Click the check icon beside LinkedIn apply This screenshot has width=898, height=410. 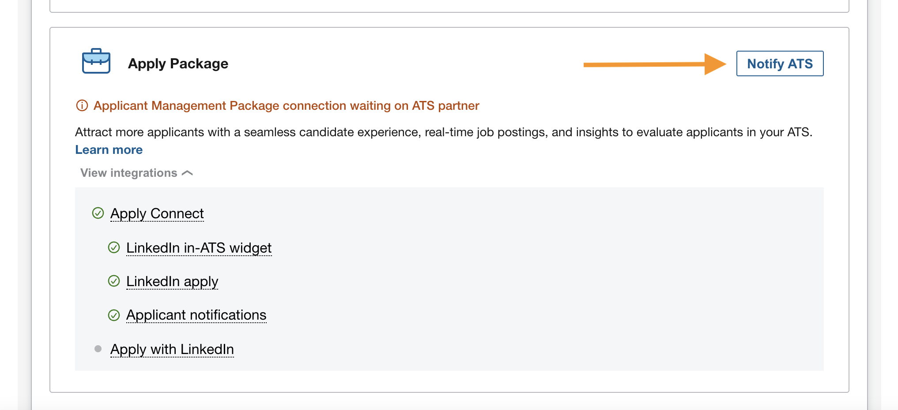point(114,281)
